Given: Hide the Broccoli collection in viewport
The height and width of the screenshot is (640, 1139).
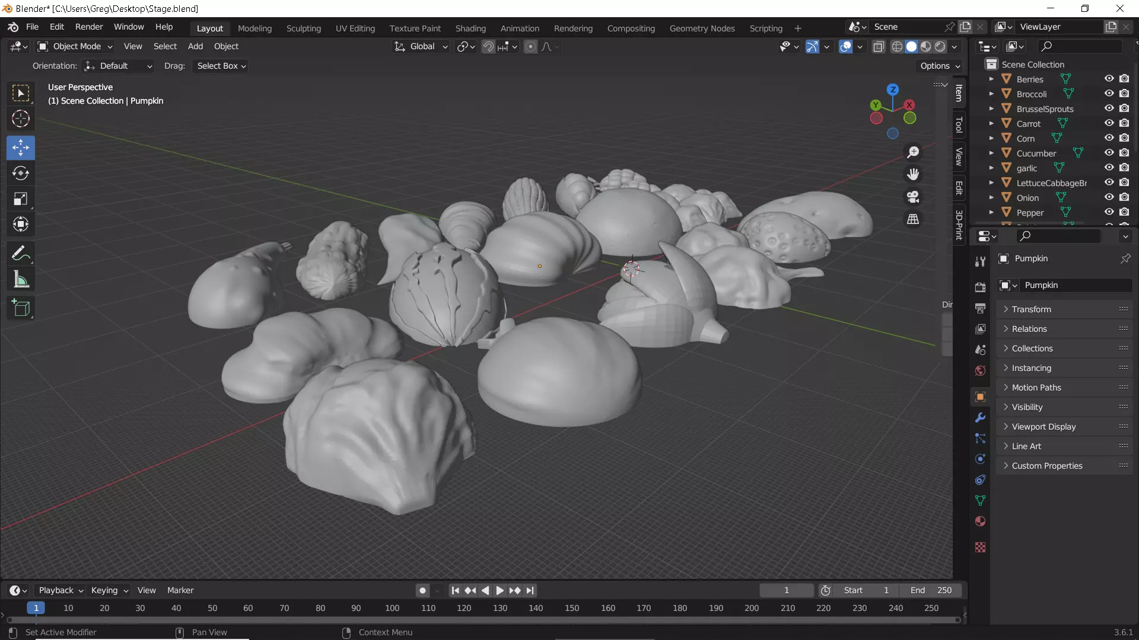Looking at the screenshot, I should (x=1109, y=94).
